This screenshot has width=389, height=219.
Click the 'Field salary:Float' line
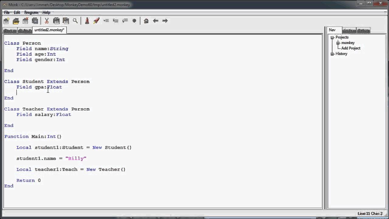tap(44, 114)
